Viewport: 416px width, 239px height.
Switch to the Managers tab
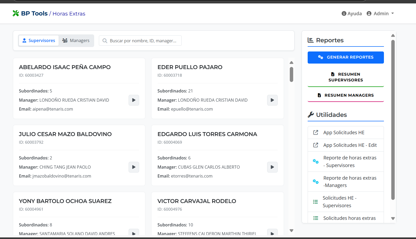(76, 40)
